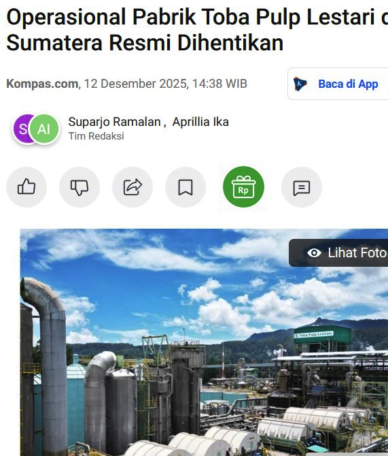
Task: Click the purple S author avatar
Action: [x=22, y=129]
